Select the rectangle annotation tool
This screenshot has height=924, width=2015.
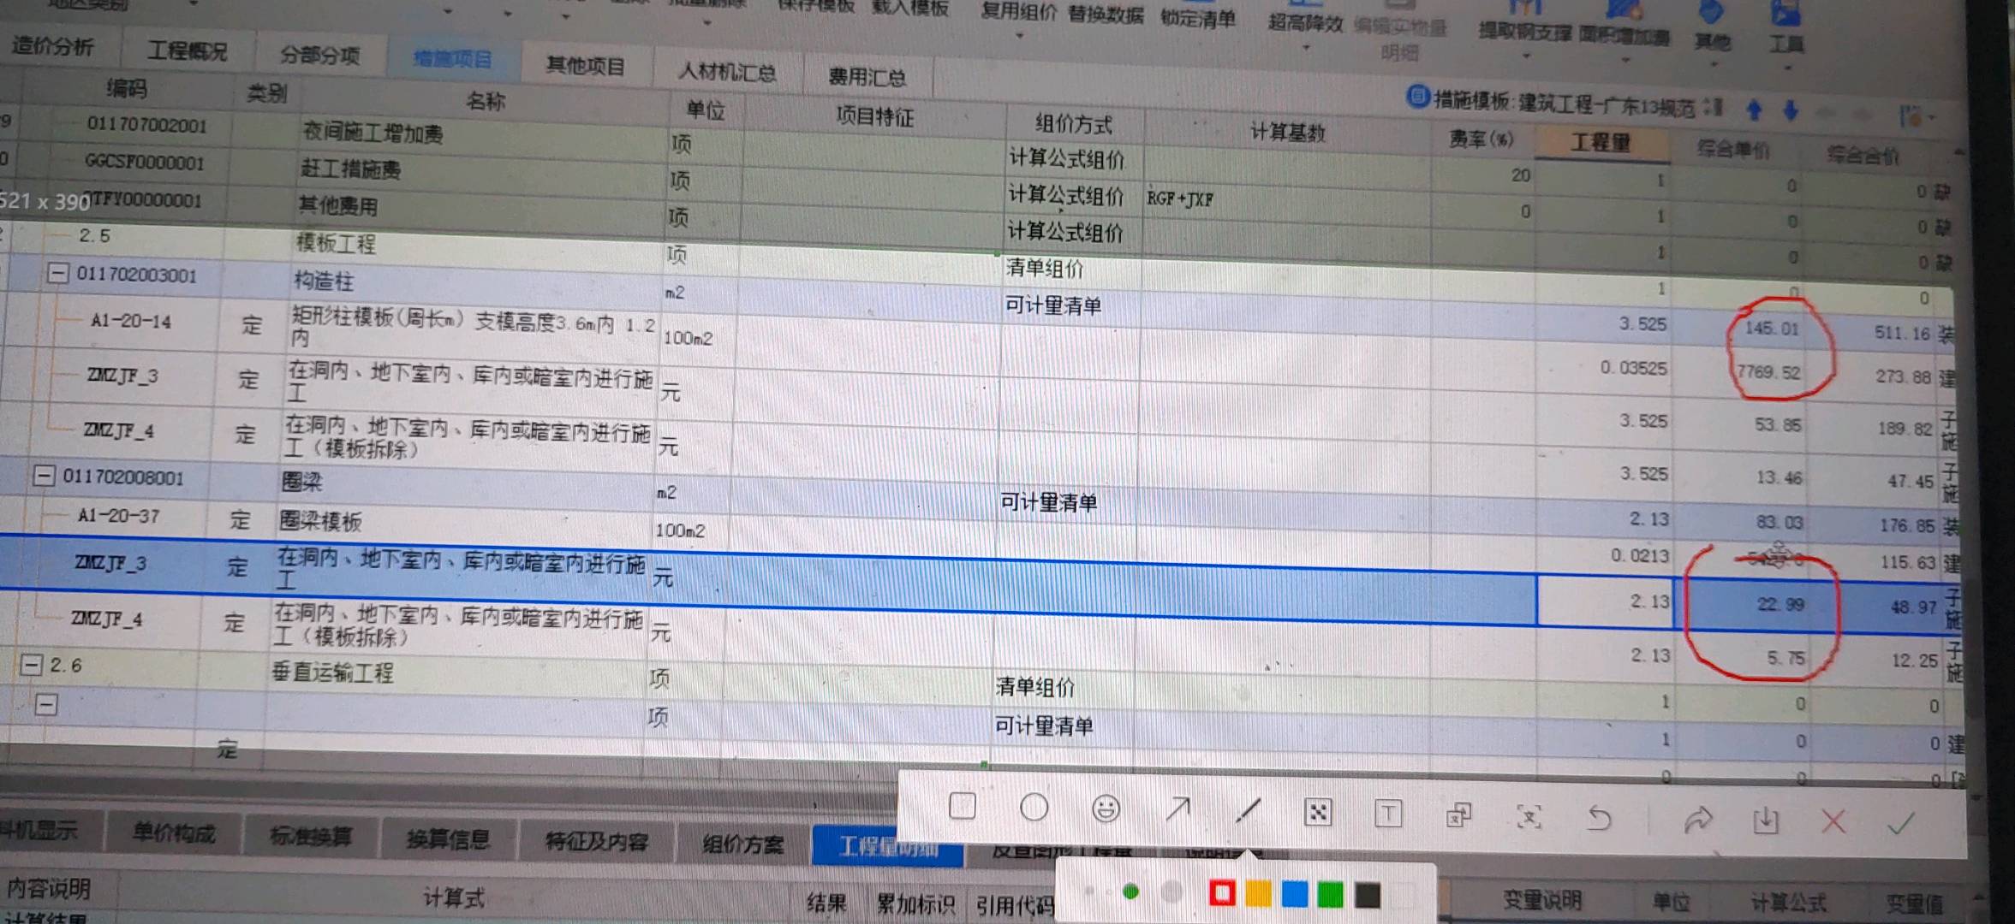pyautogui.click(x=962, y=806)
